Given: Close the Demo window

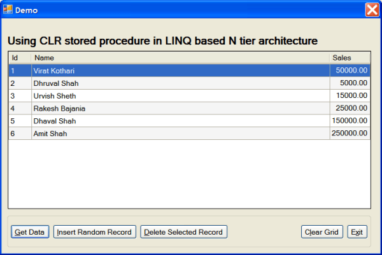Looking at the screenshot, I should 372,10.
